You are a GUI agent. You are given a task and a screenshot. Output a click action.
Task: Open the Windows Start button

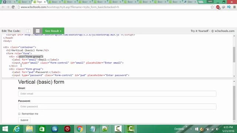5,129
